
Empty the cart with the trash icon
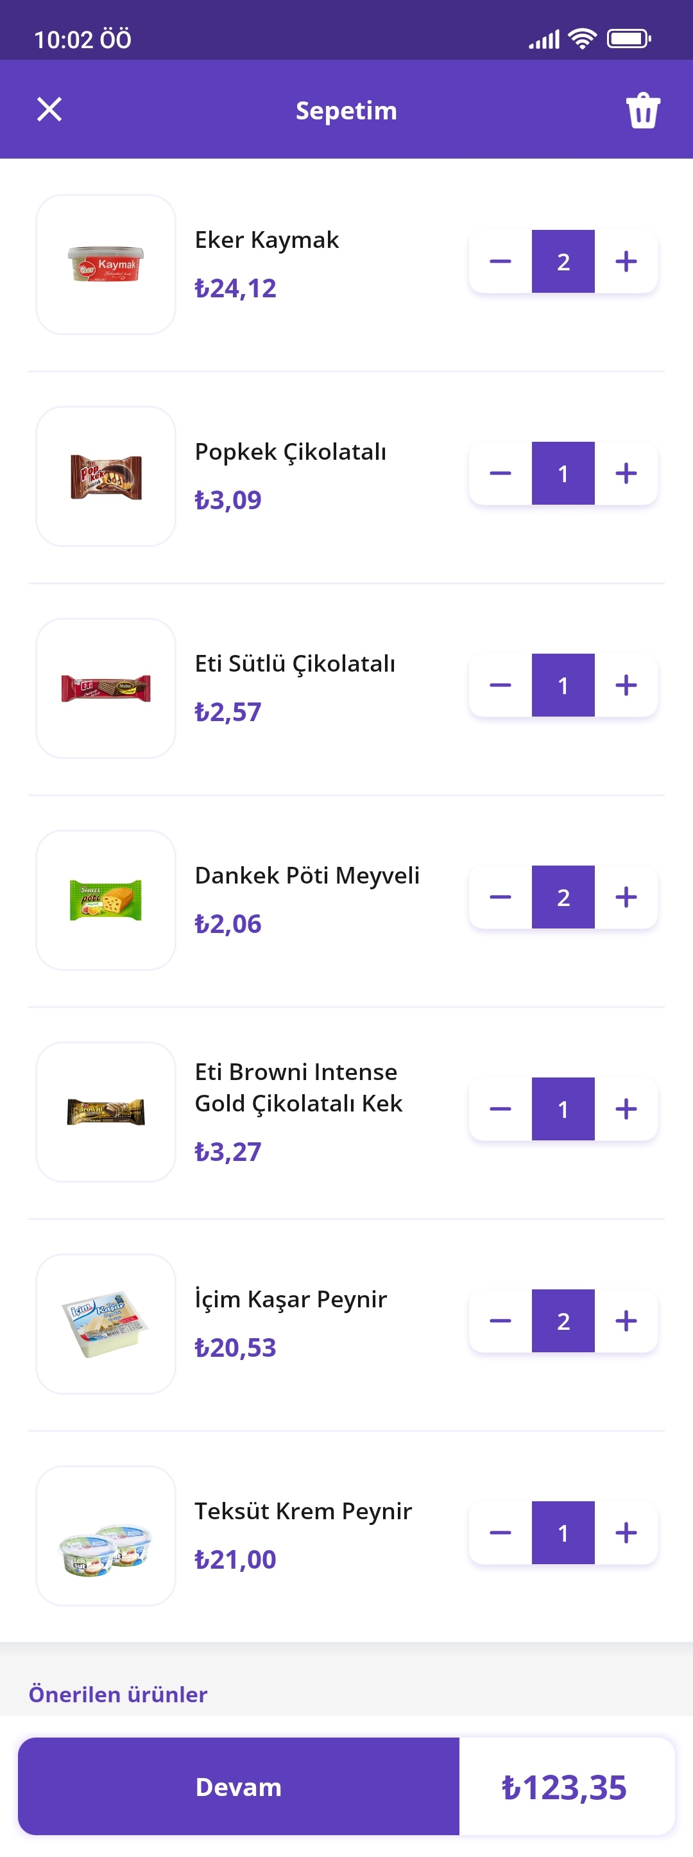tap(642, 110)
